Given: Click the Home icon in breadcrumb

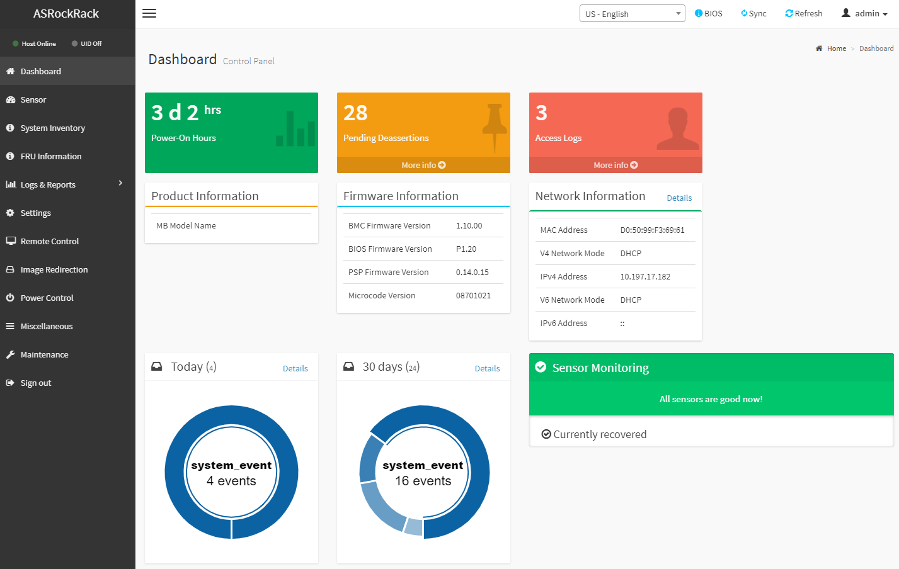Looking at the screenshot, I should [819, 48].
